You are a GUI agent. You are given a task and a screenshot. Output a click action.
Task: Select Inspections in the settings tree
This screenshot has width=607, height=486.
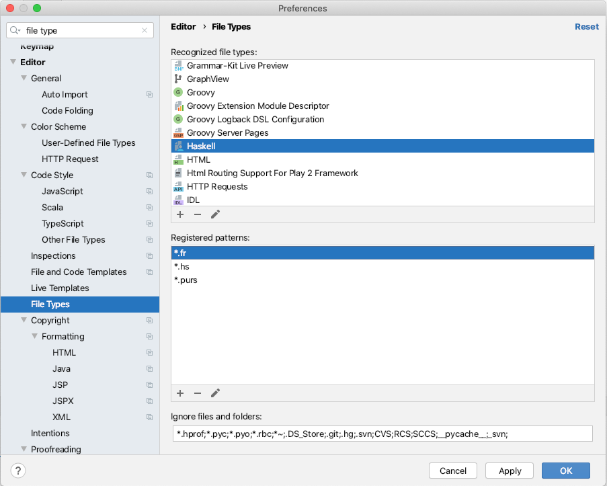pos(53,256)
